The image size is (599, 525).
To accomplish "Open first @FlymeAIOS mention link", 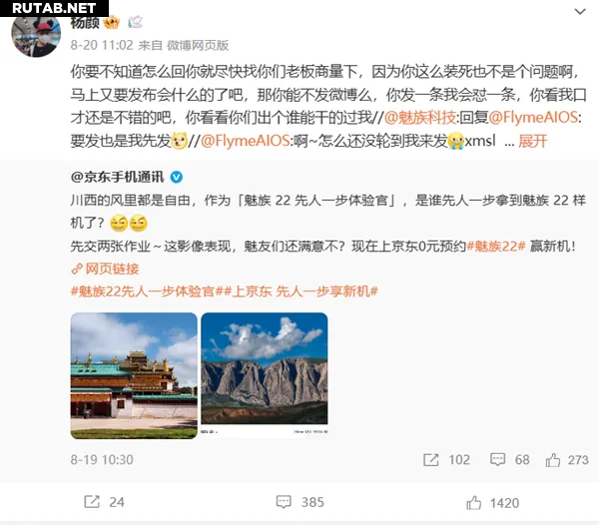I will (x=533, y=118).
